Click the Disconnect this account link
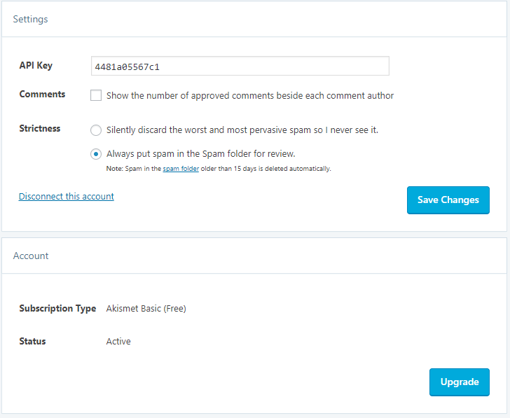The height and width of the screenshot is (418, 510). 67,196
